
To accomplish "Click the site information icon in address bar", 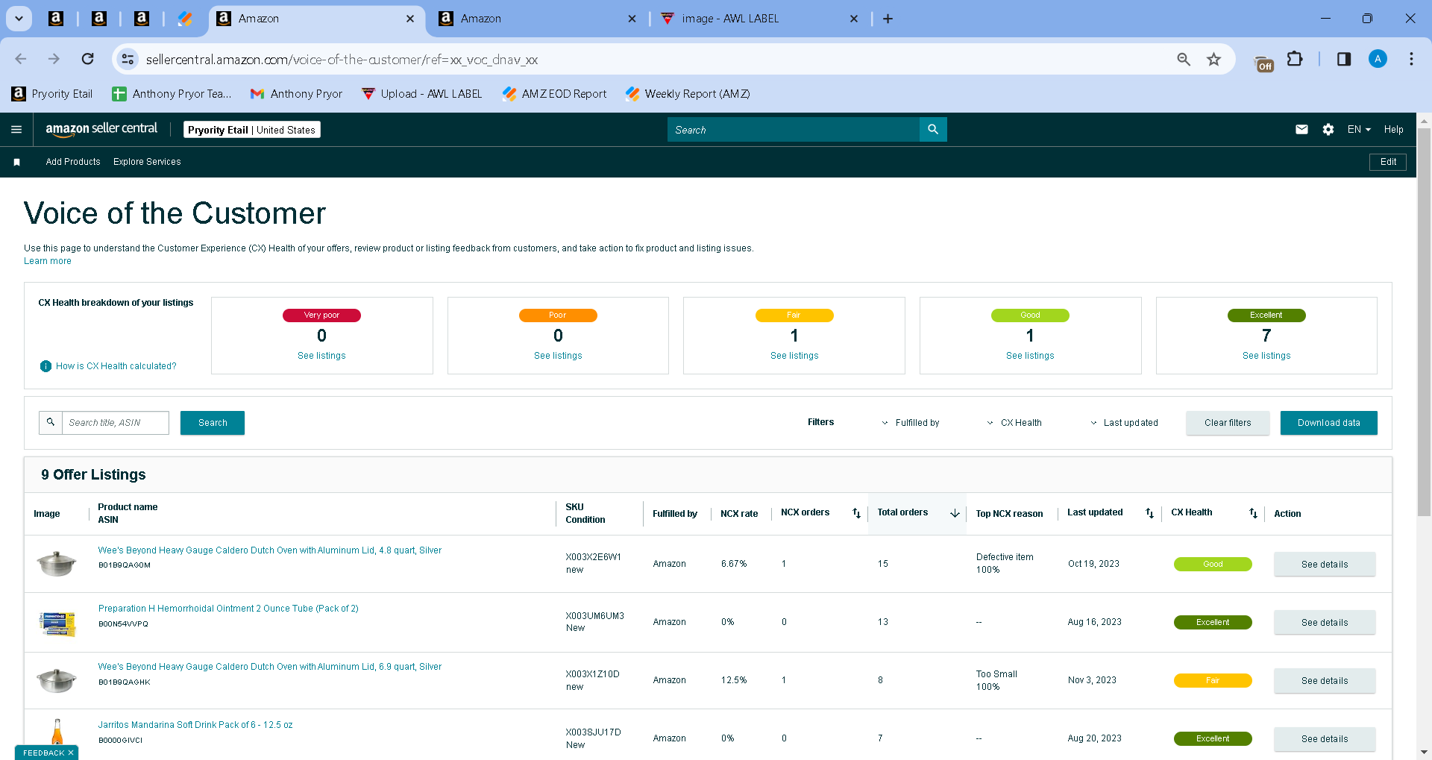I will [128, 59].
